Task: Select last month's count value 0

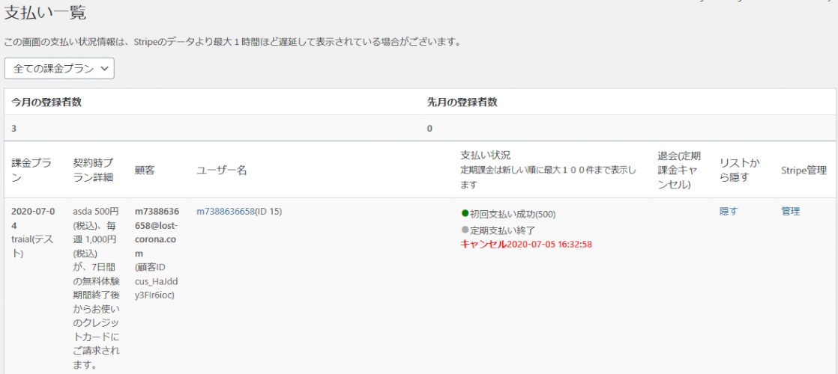Action: click(429, 129)
